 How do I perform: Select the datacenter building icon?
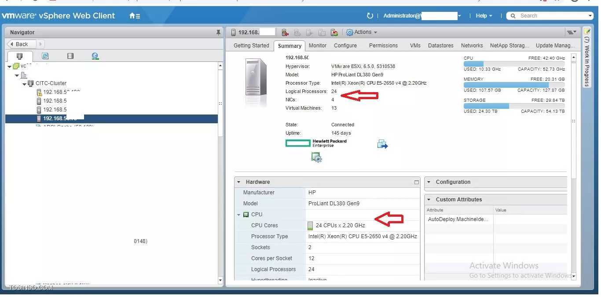[24, 75]
